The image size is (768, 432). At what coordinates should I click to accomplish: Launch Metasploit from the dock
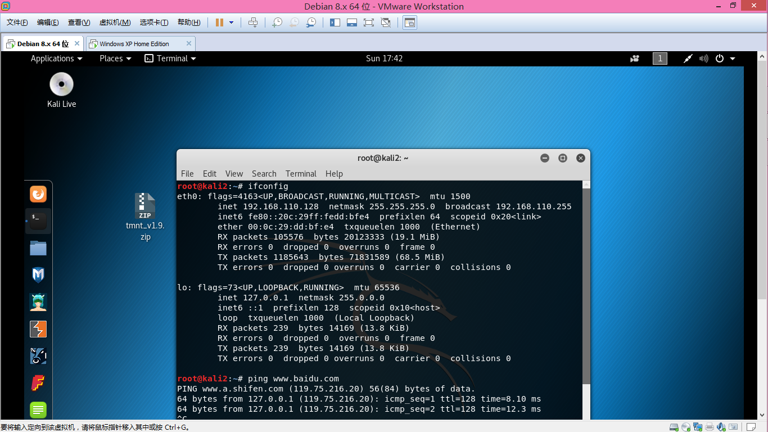click(x=38, y=275)
